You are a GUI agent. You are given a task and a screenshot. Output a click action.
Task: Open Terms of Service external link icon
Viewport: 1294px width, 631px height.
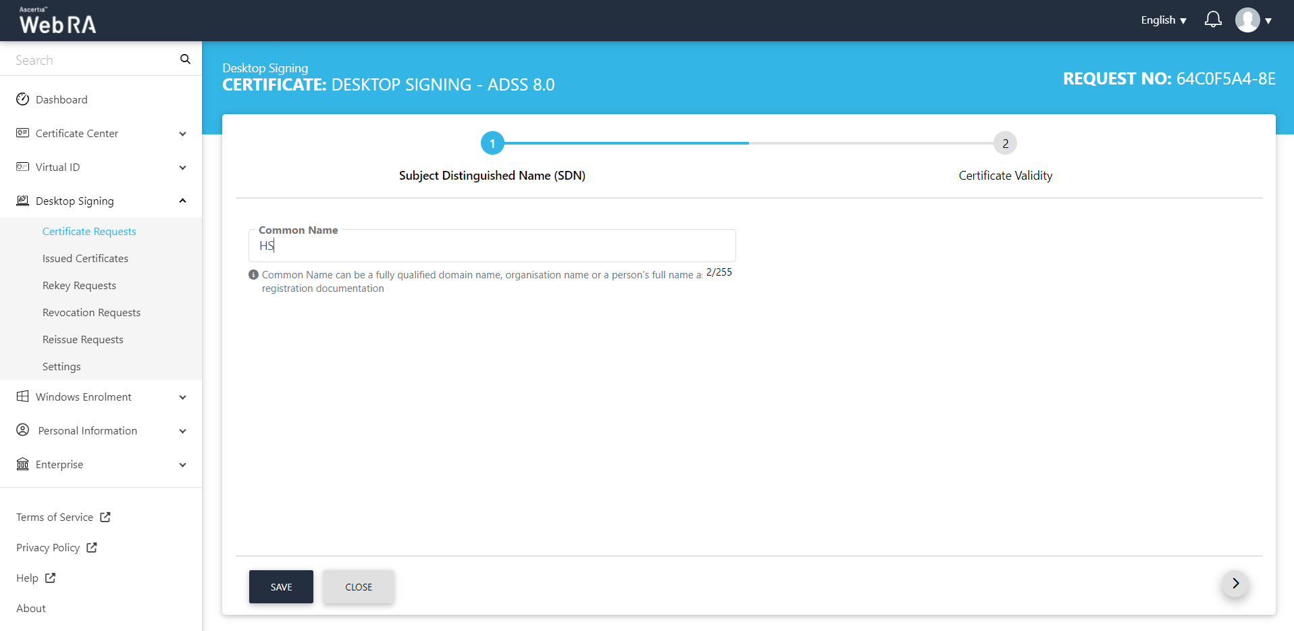[105, 517]
